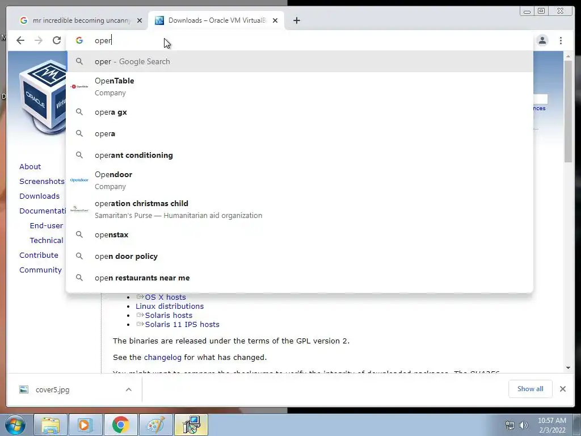This screenshot has height=436, width=581.
Task: Open the Downloads sidebar link
Action: [x=39, y=196]
